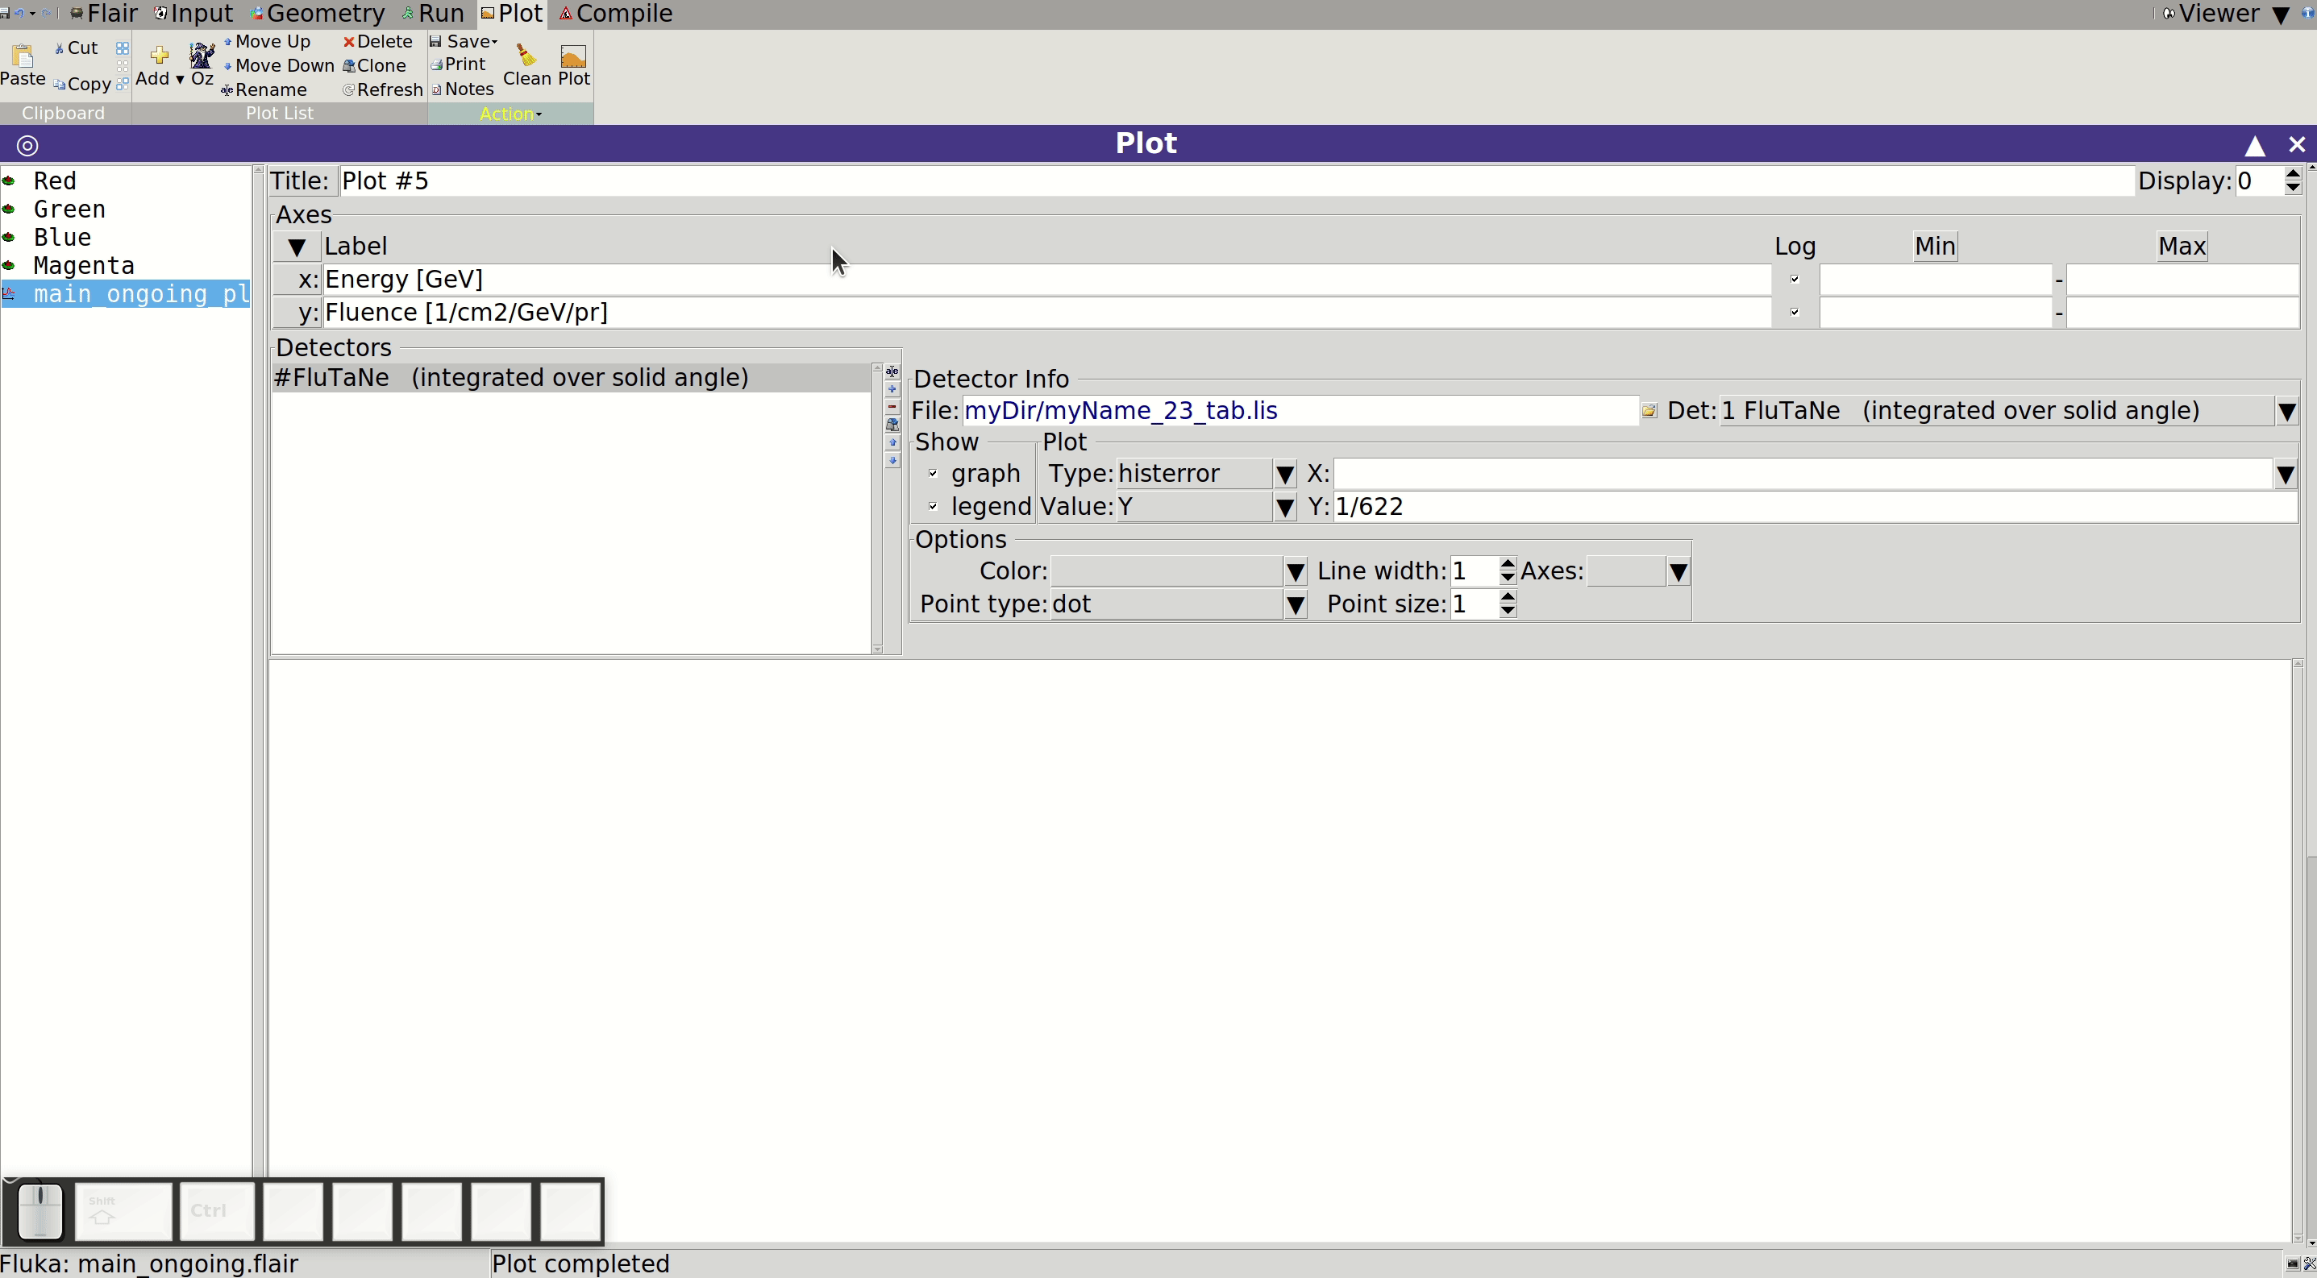This screenshot has width=2317, height=1278.
Task: Toggle the legend show checkbox
Action: pyautogui.click(x=933, y=507)
